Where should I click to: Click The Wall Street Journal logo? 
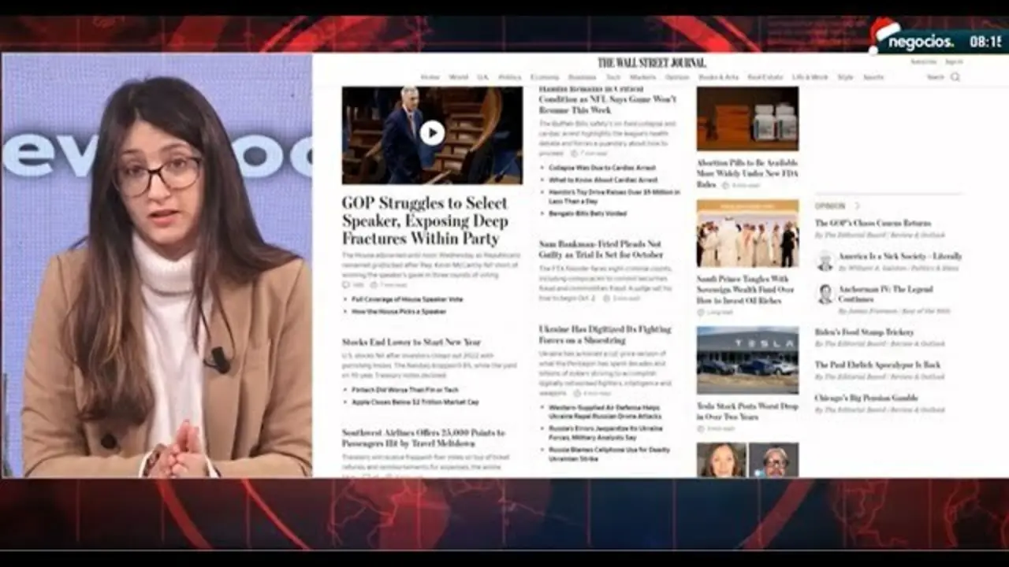(651, 62)
